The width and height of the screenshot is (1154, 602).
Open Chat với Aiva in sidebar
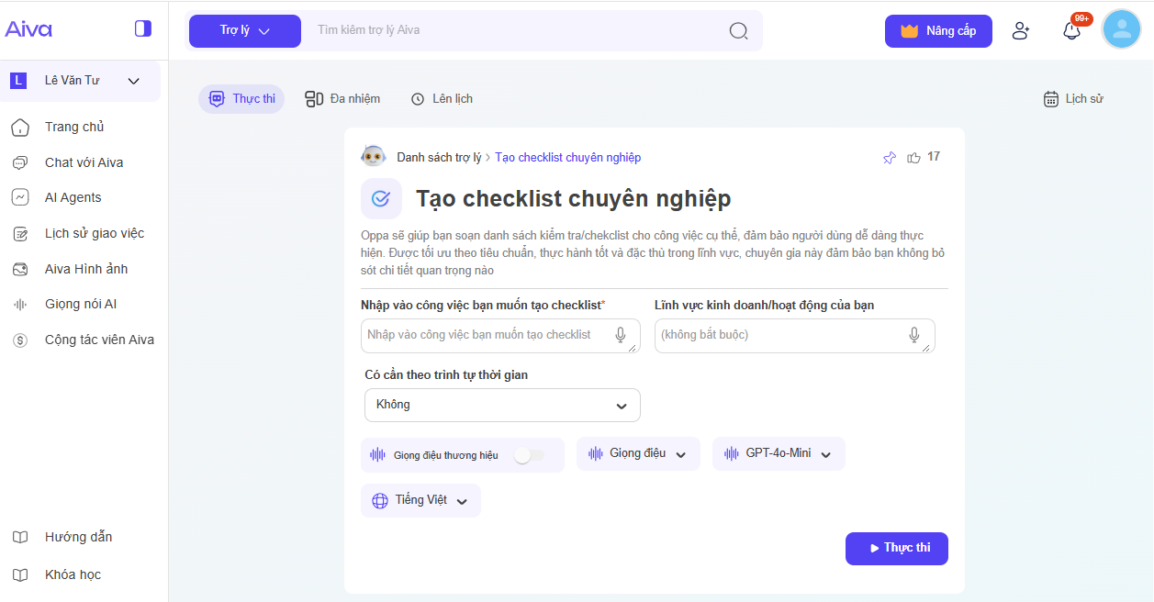[x=84, y=162]
